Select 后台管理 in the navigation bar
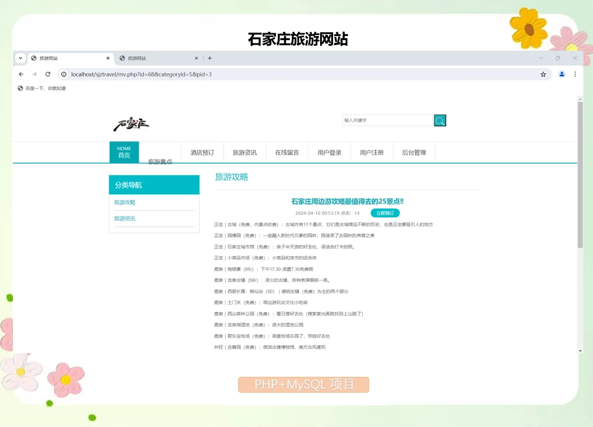This screenshot has width=593, height=427. [414, 152]
